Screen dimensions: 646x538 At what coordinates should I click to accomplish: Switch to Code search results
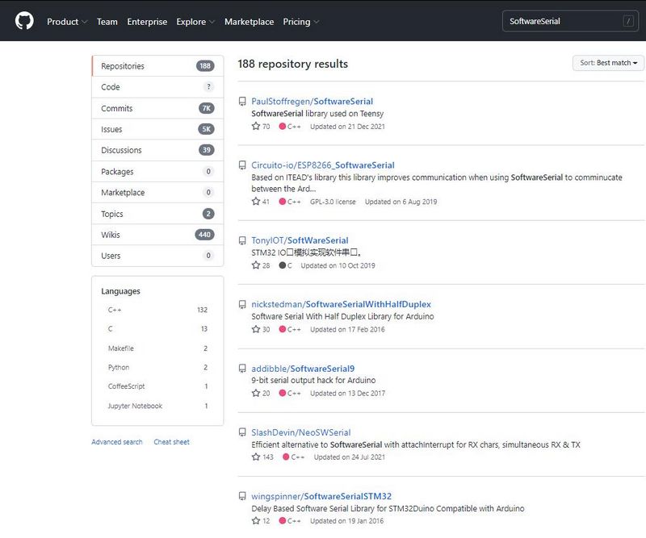click(x=157, y=87)
